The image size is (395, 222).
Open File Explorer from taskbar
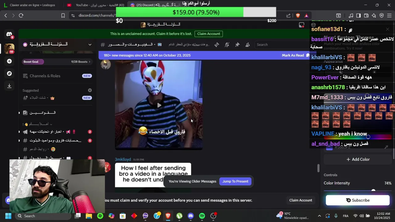click(x=89, y=216)
